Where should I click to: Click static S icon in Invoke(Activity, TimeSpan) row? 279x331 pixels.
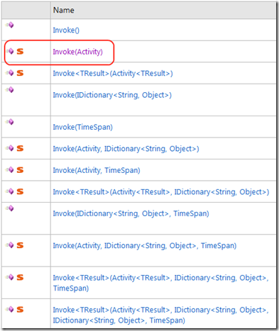coord(20,170)
